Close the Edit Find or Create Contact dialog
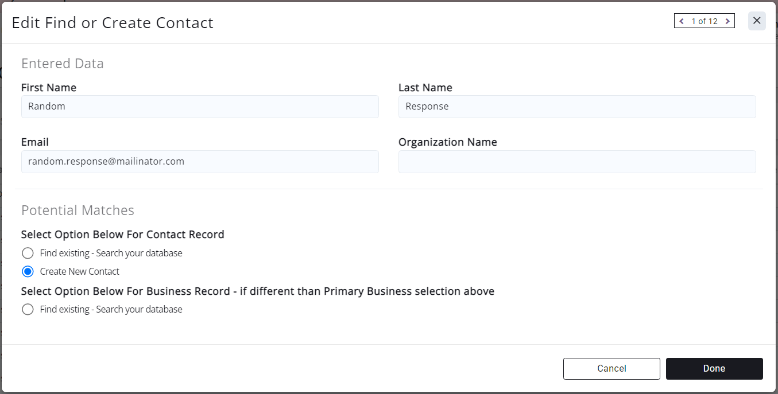This screenshot has height=394, width=778. 757,21
